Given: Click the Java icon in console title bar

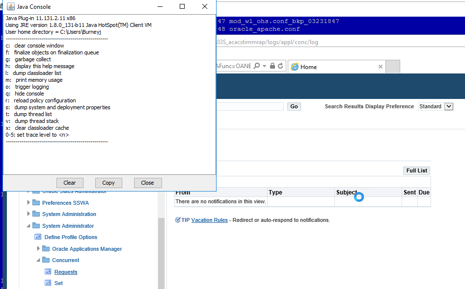Looking at the screenshot, I should point(10,6).
